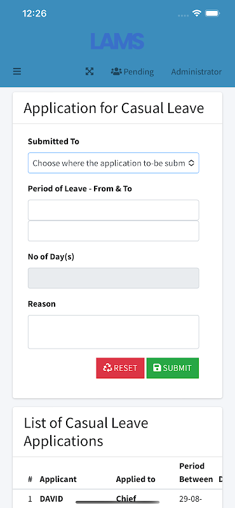Tap the Wi-Fi status icon

(x=196, y=13)
